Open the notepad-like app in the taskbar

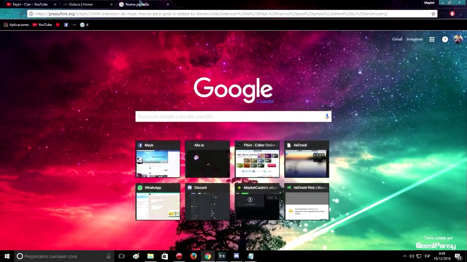[250, 256]
